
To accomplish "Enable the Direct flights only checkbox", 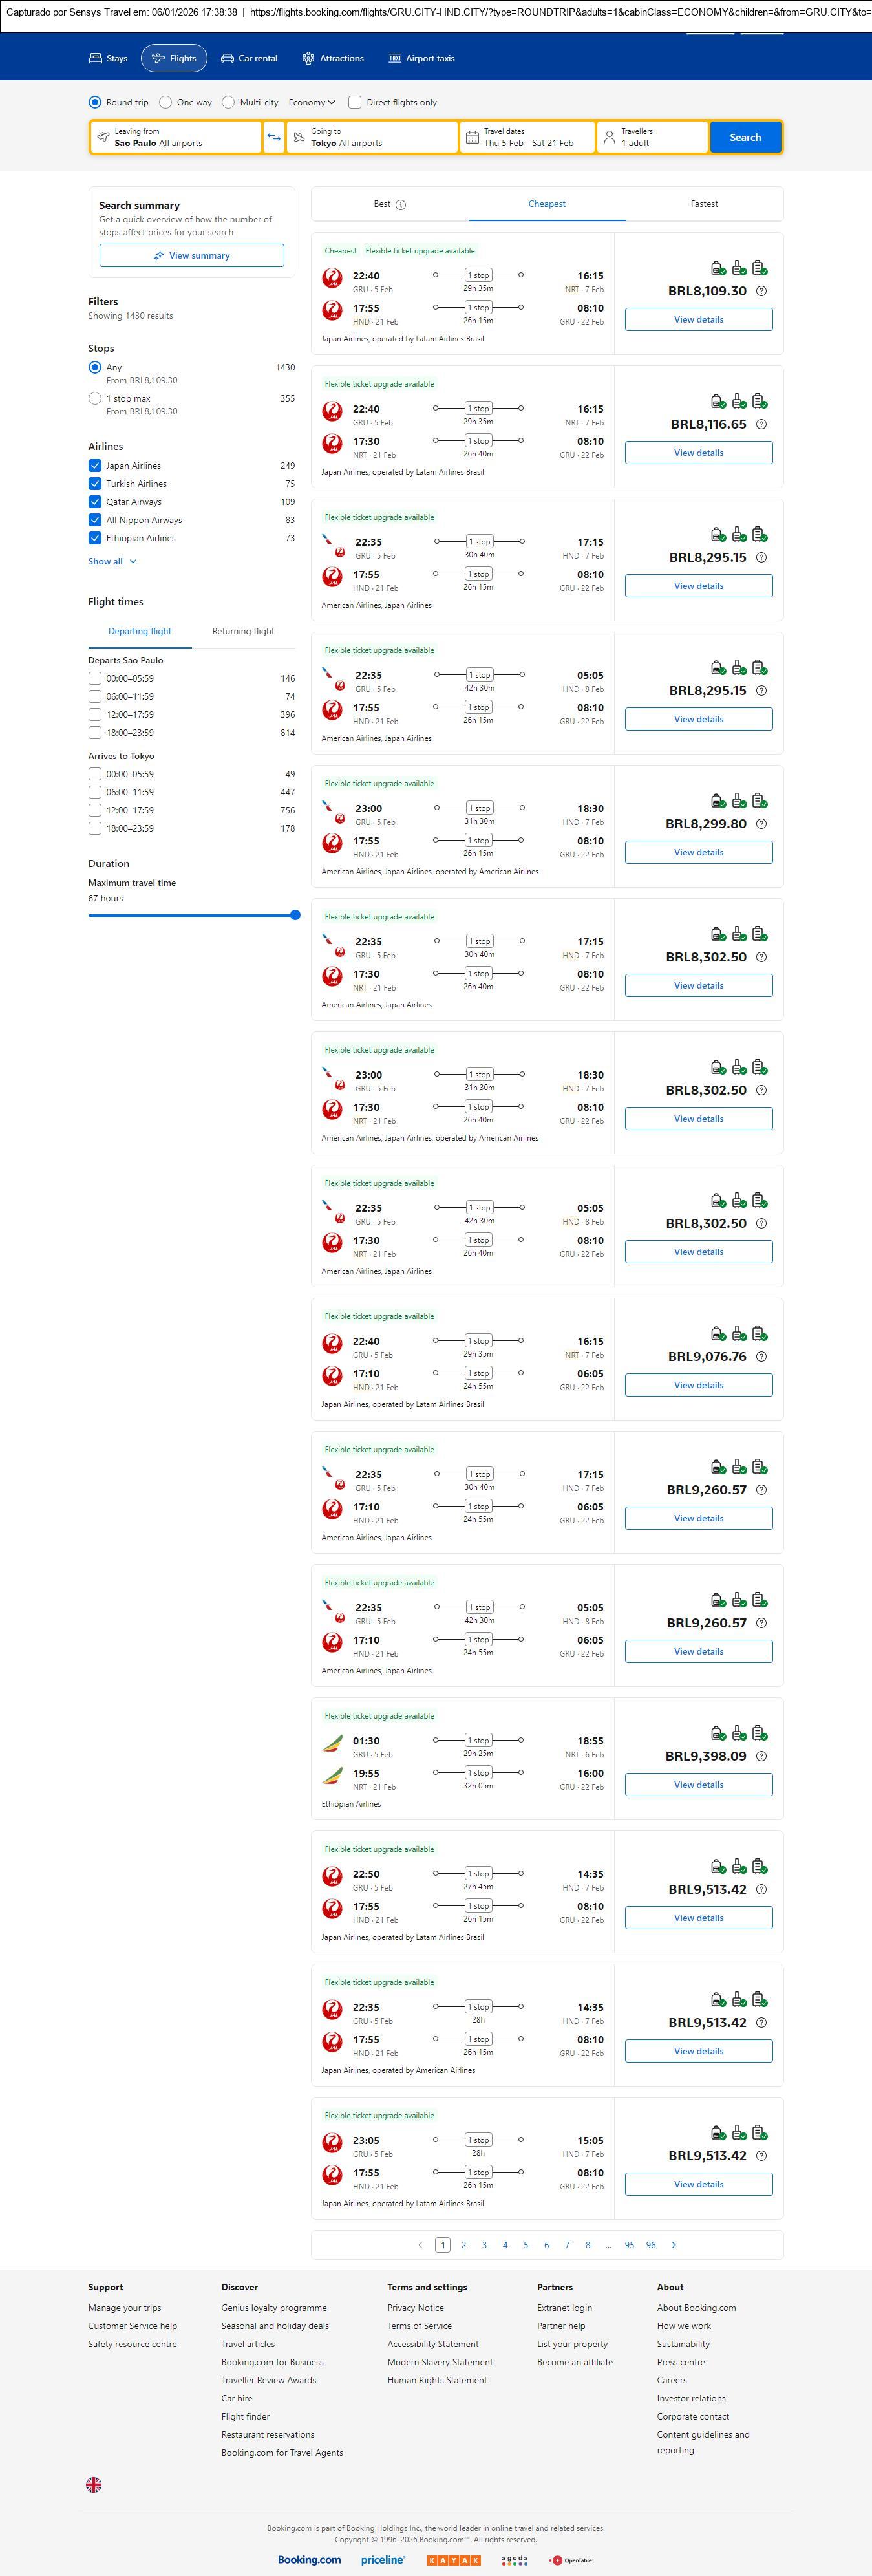I will pyautogui.click(x=354, y=102).
